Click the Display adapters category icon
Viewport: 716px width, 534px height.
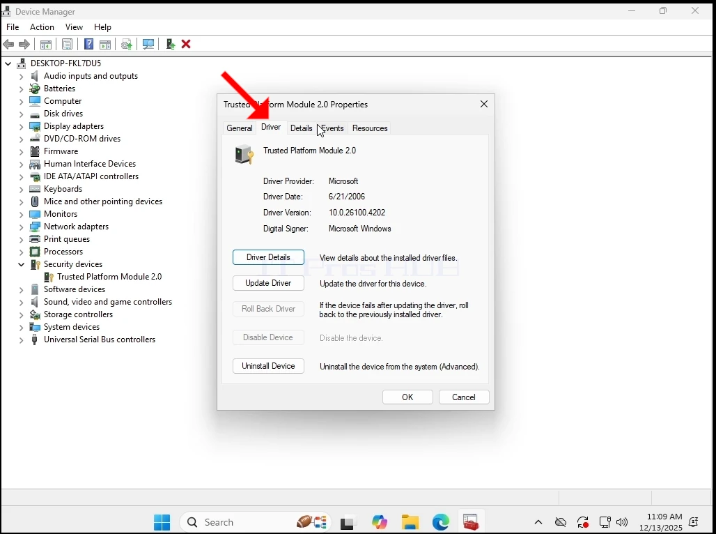tap(35, 126)
